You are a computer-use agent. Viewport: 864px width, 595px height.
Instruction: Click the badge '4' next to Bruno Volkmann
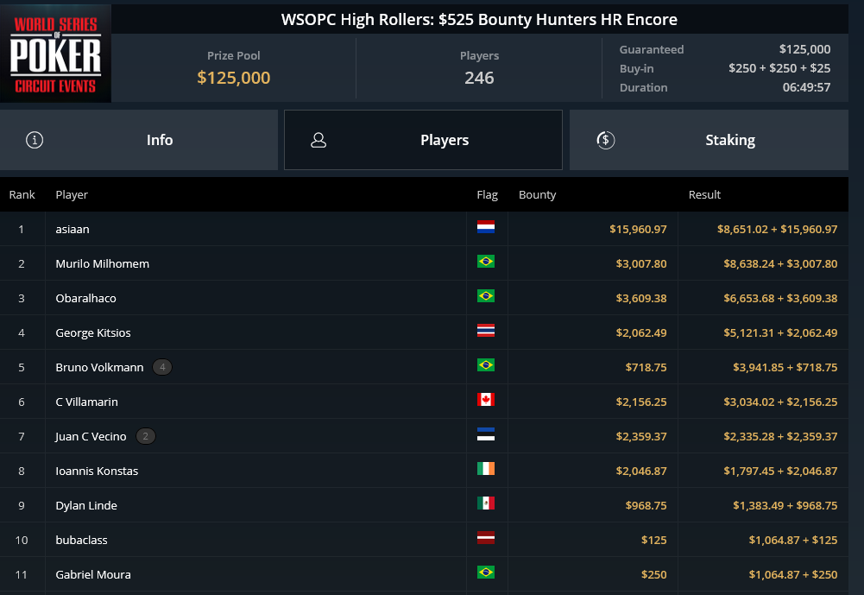162,367
